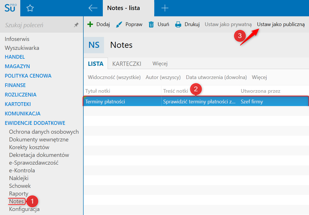The image size is (309, 215).
Task: Click the Drukuj printer icon
Action: click(178, 25)
